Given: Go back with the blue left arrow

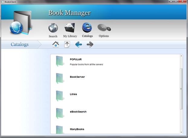Looking at the screenshot, I should pos(78,44).
